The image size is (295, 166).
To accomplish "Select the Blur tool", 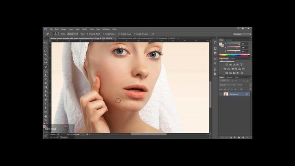I will click(46, 91).
